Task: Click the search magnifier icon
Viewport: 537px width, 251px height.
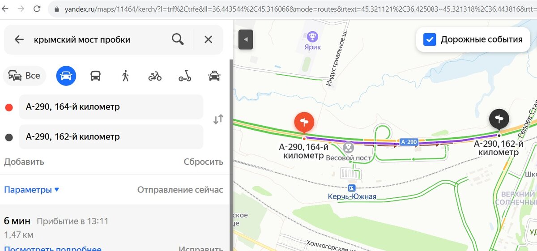Action: (178, 39)
